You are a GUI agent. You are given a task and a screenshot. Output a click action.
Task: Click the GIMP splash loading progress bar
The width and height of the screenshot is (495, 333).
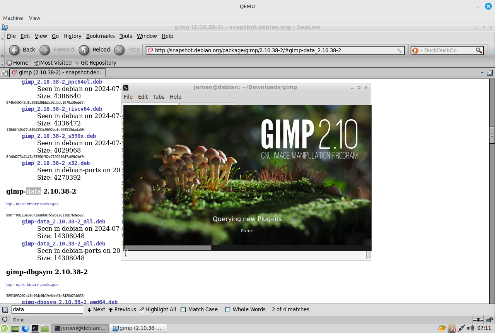pos(247,248)
